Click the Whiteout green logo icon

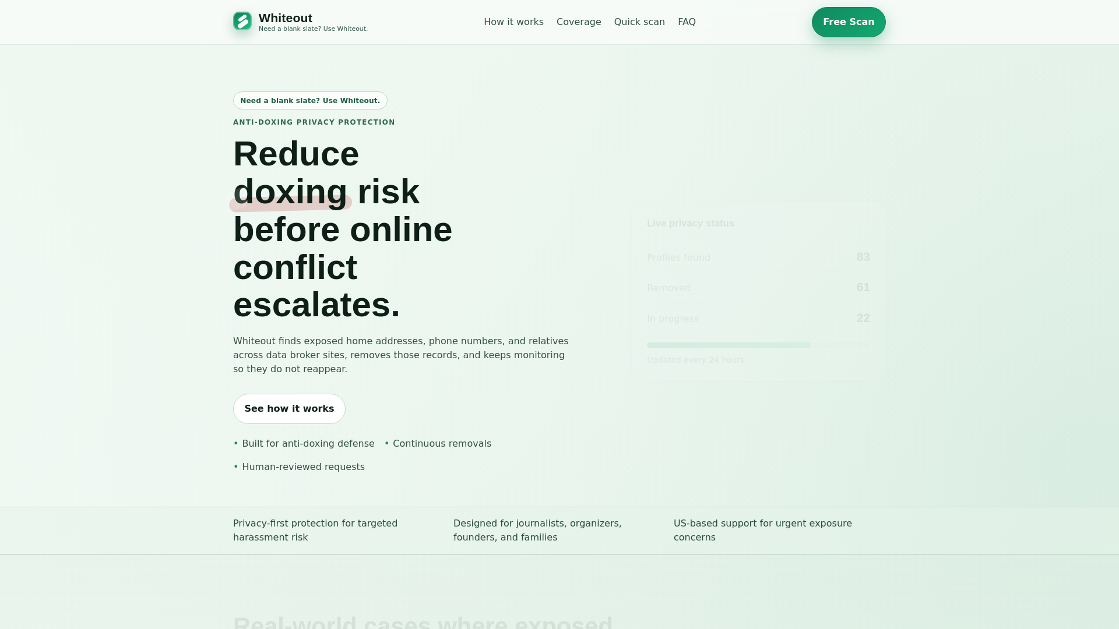[x=242, y=22]
